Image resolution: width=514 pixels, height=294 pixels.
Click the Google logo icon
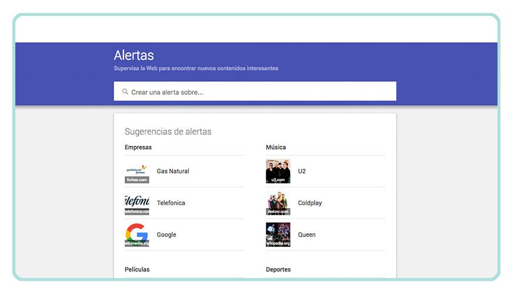[x=136, y=235]
